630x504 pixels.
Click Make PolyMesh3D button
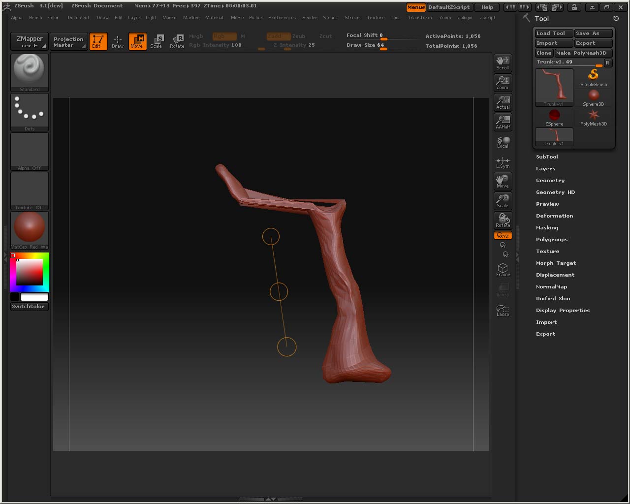pos(583,53)
